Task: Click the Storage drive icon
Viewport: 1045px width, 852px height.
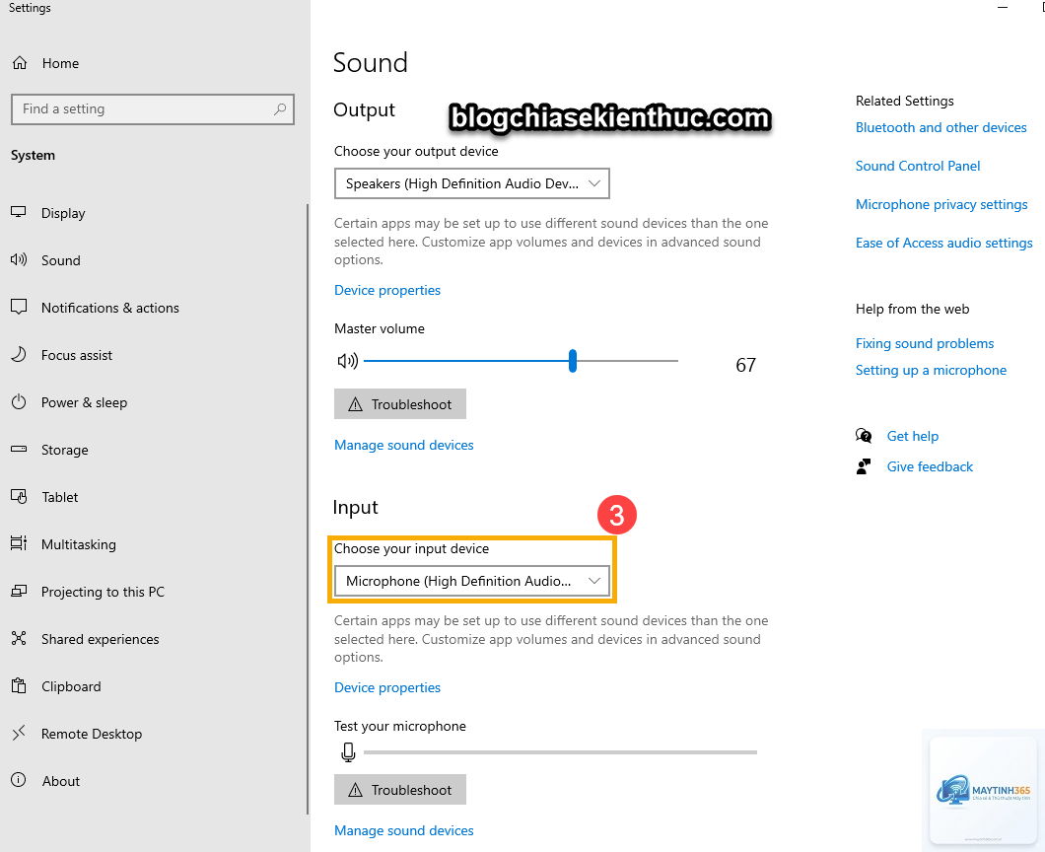Action: tap(19, 449)
